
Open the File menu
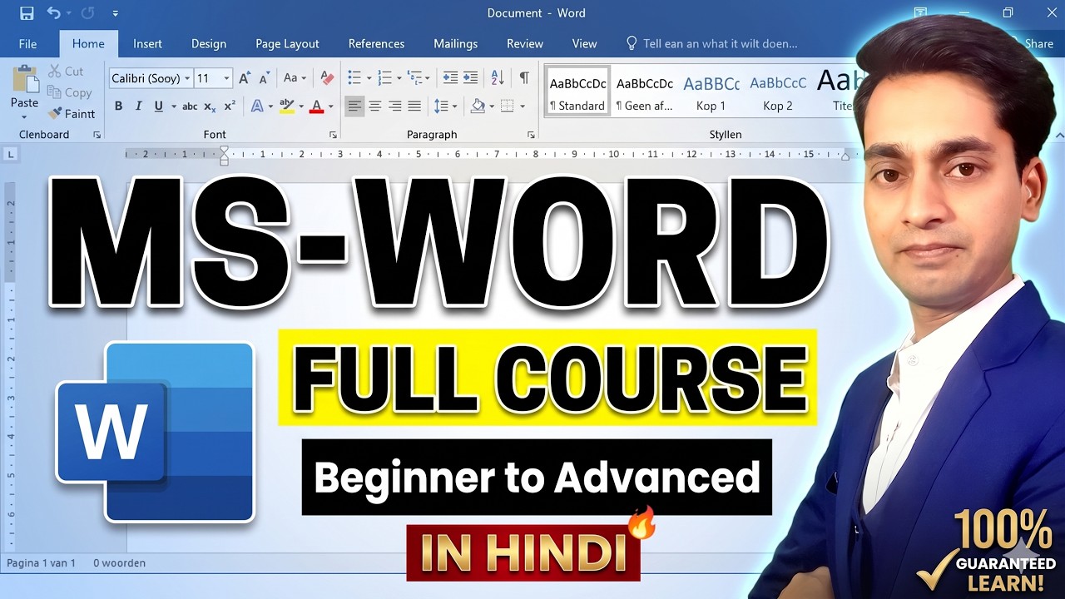(27, 43)
